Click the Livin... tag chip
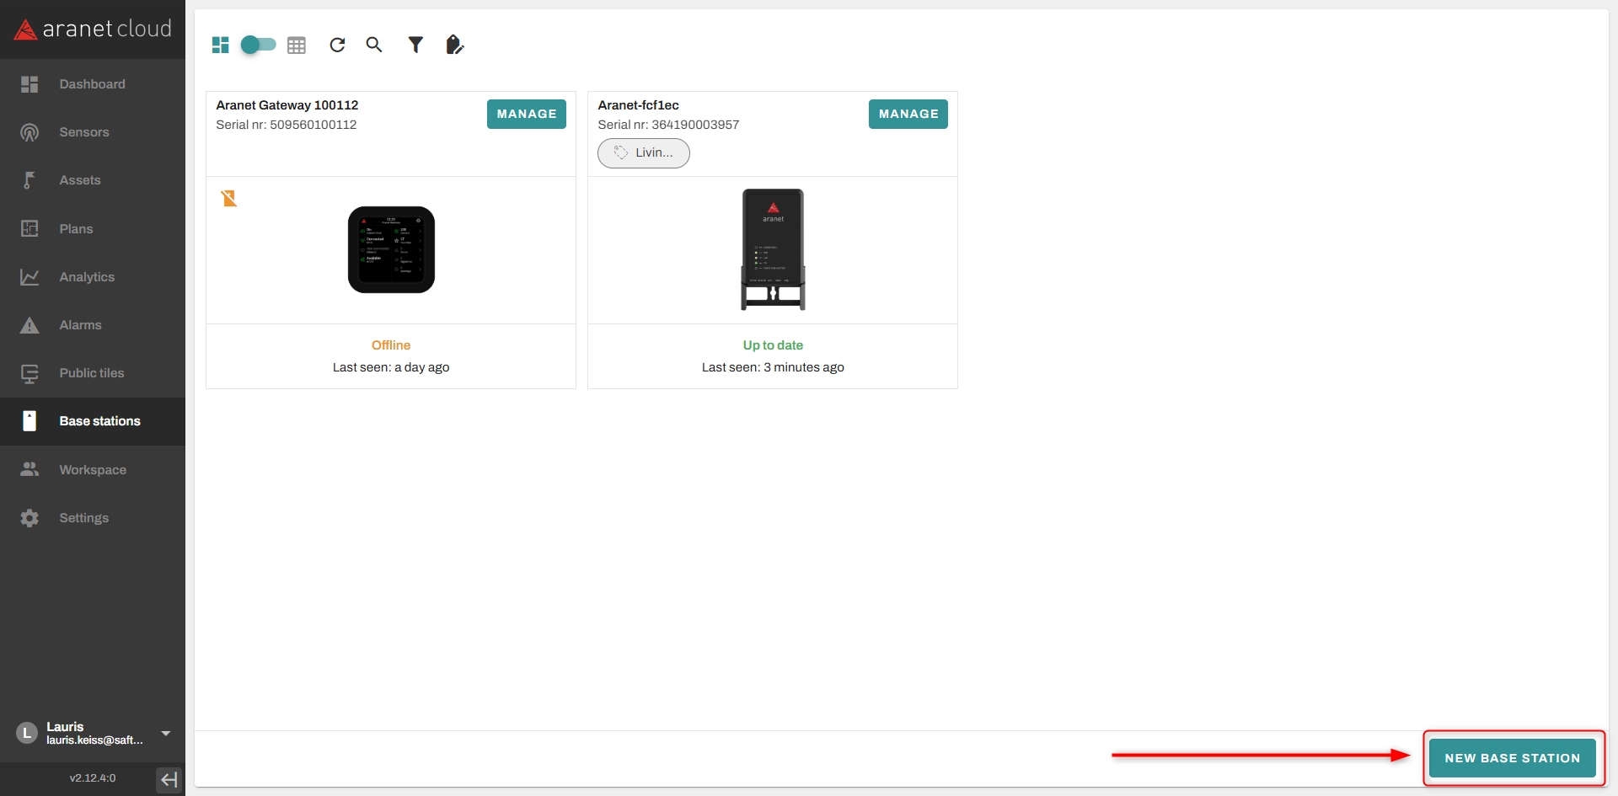Image resolution: width=1618 pixels, height=796 pixels. 644,152
